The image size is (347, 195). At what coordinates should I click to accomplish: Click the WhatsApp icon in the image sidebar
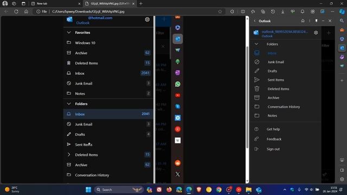[x=177, y=84]
